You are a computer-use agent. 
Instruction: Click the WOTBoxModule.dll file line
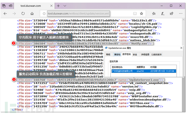pos(90,106)
